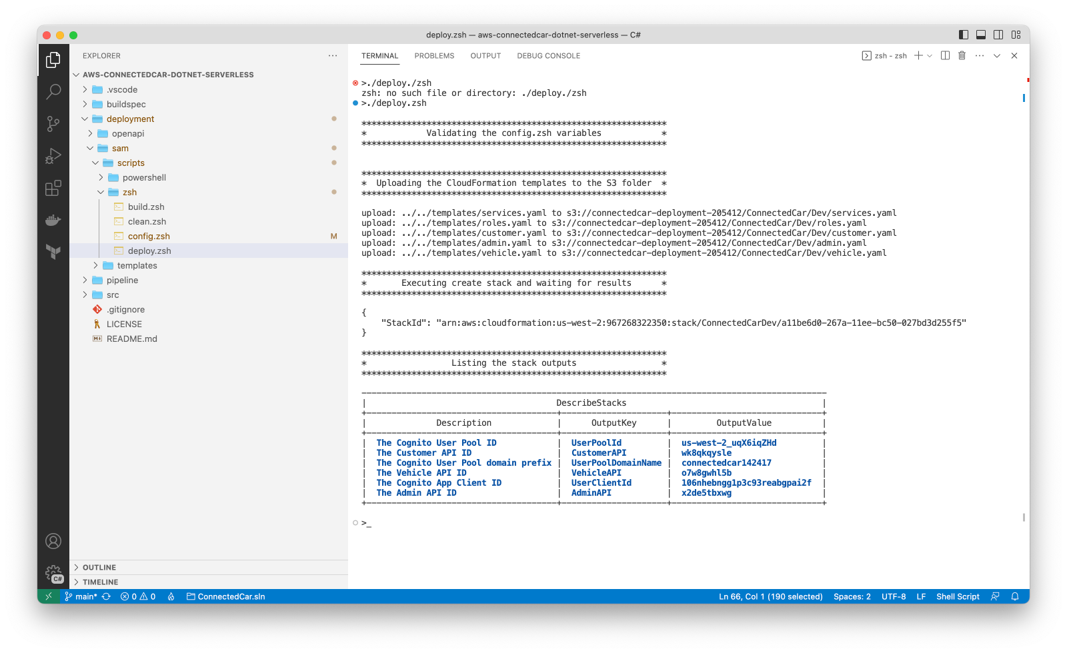This screenshot has width=1067, height=653.
Task: Switch to the TERMINAL tab
Action: coord(380,56)
